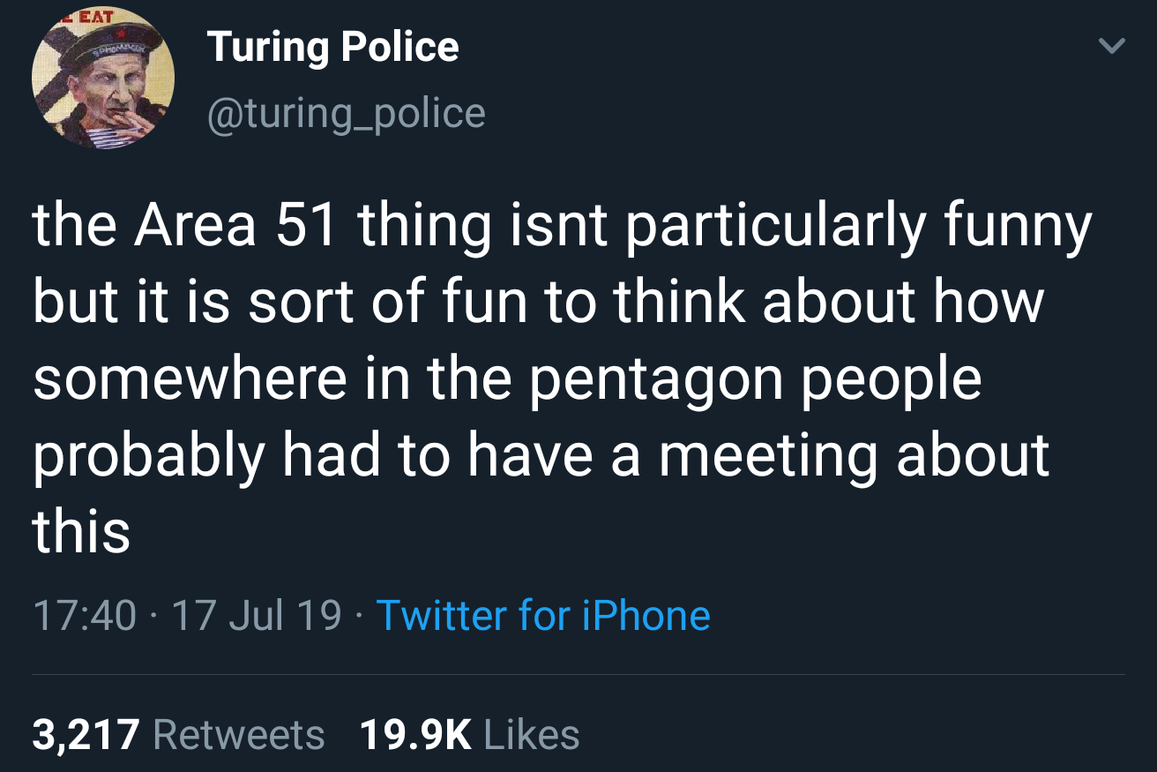Click the tweet's first line mentioning Area 51
The width and height of the screenshot is (1157, 772).
[563, 226]
